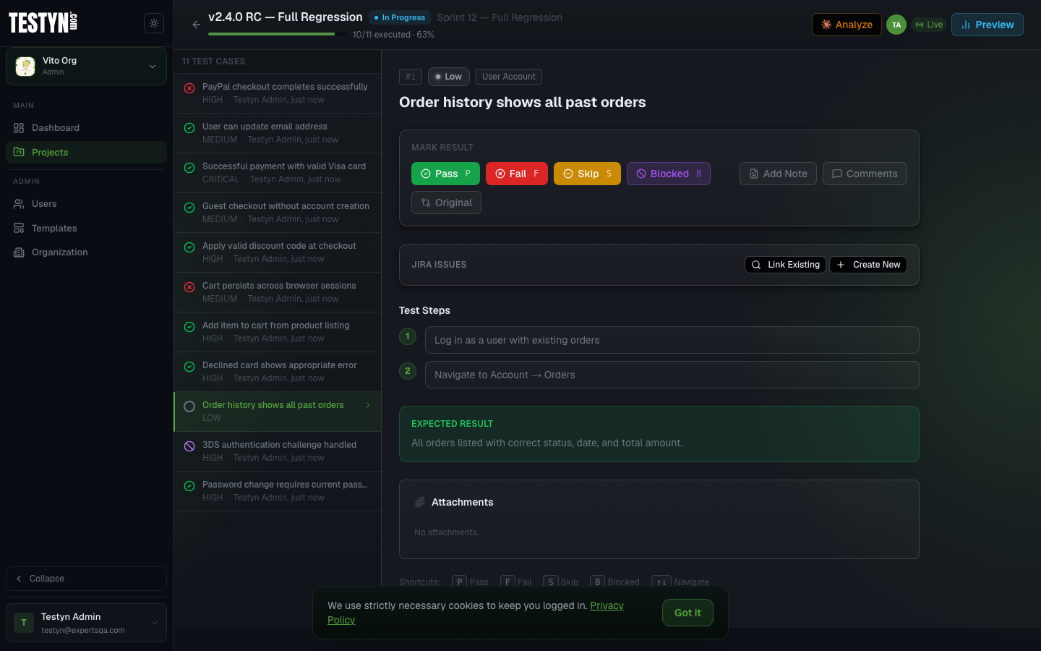The image size is (1041, 651).
Task: Mark the test as Fail
Action: click(x=517, y=174)
